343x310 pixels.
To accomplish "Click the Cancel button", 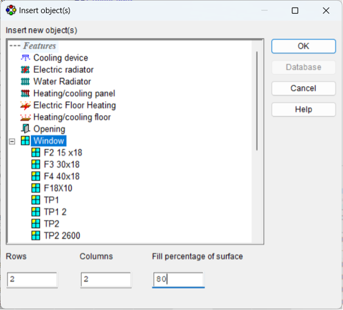I will [303, 88].
